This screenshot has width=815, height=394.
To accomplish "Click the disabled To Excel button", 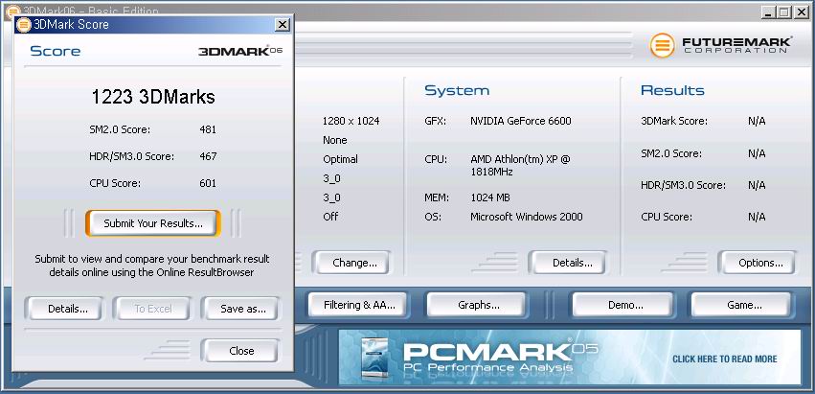I will tap(153, 309).
